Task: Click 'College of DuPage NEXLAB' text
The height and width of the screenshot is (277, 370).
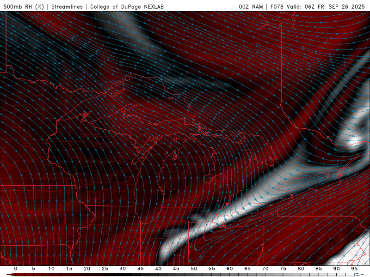Action: click(127, 6)
